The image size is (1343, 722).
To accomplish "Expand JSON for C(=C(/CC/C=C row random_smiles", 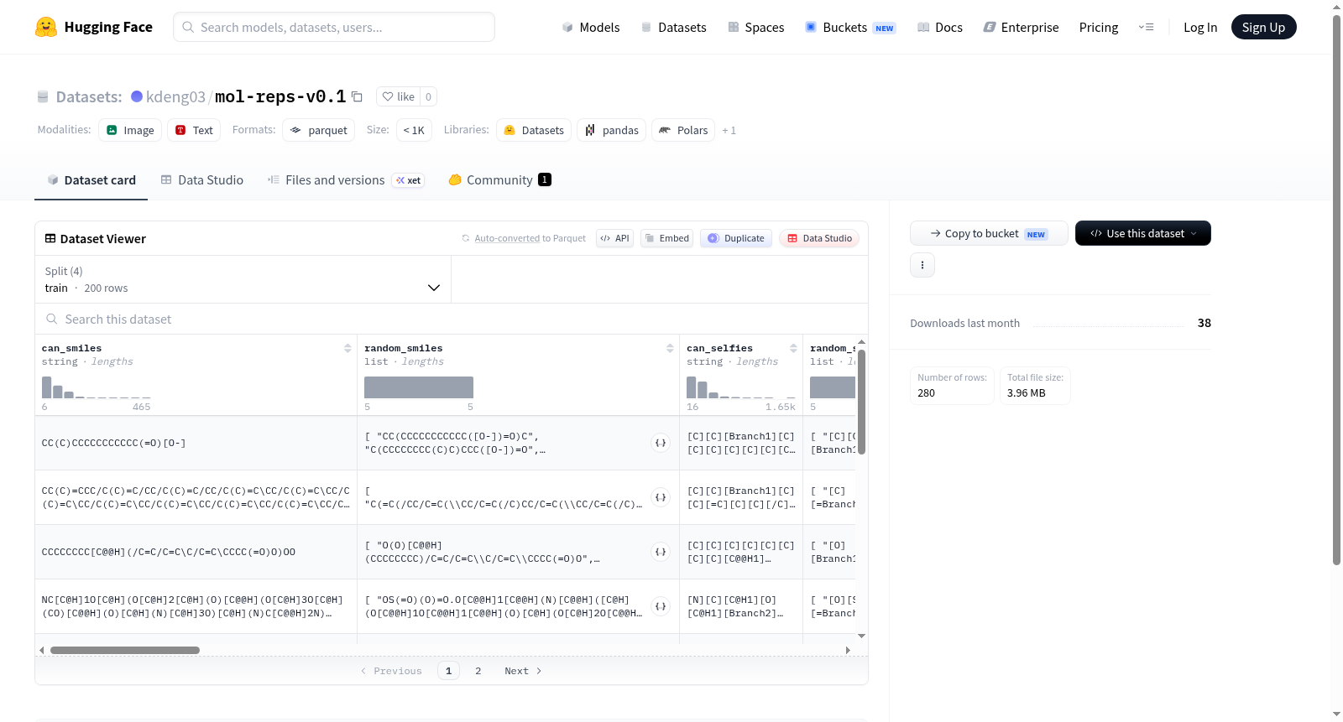I will [661, 497].
